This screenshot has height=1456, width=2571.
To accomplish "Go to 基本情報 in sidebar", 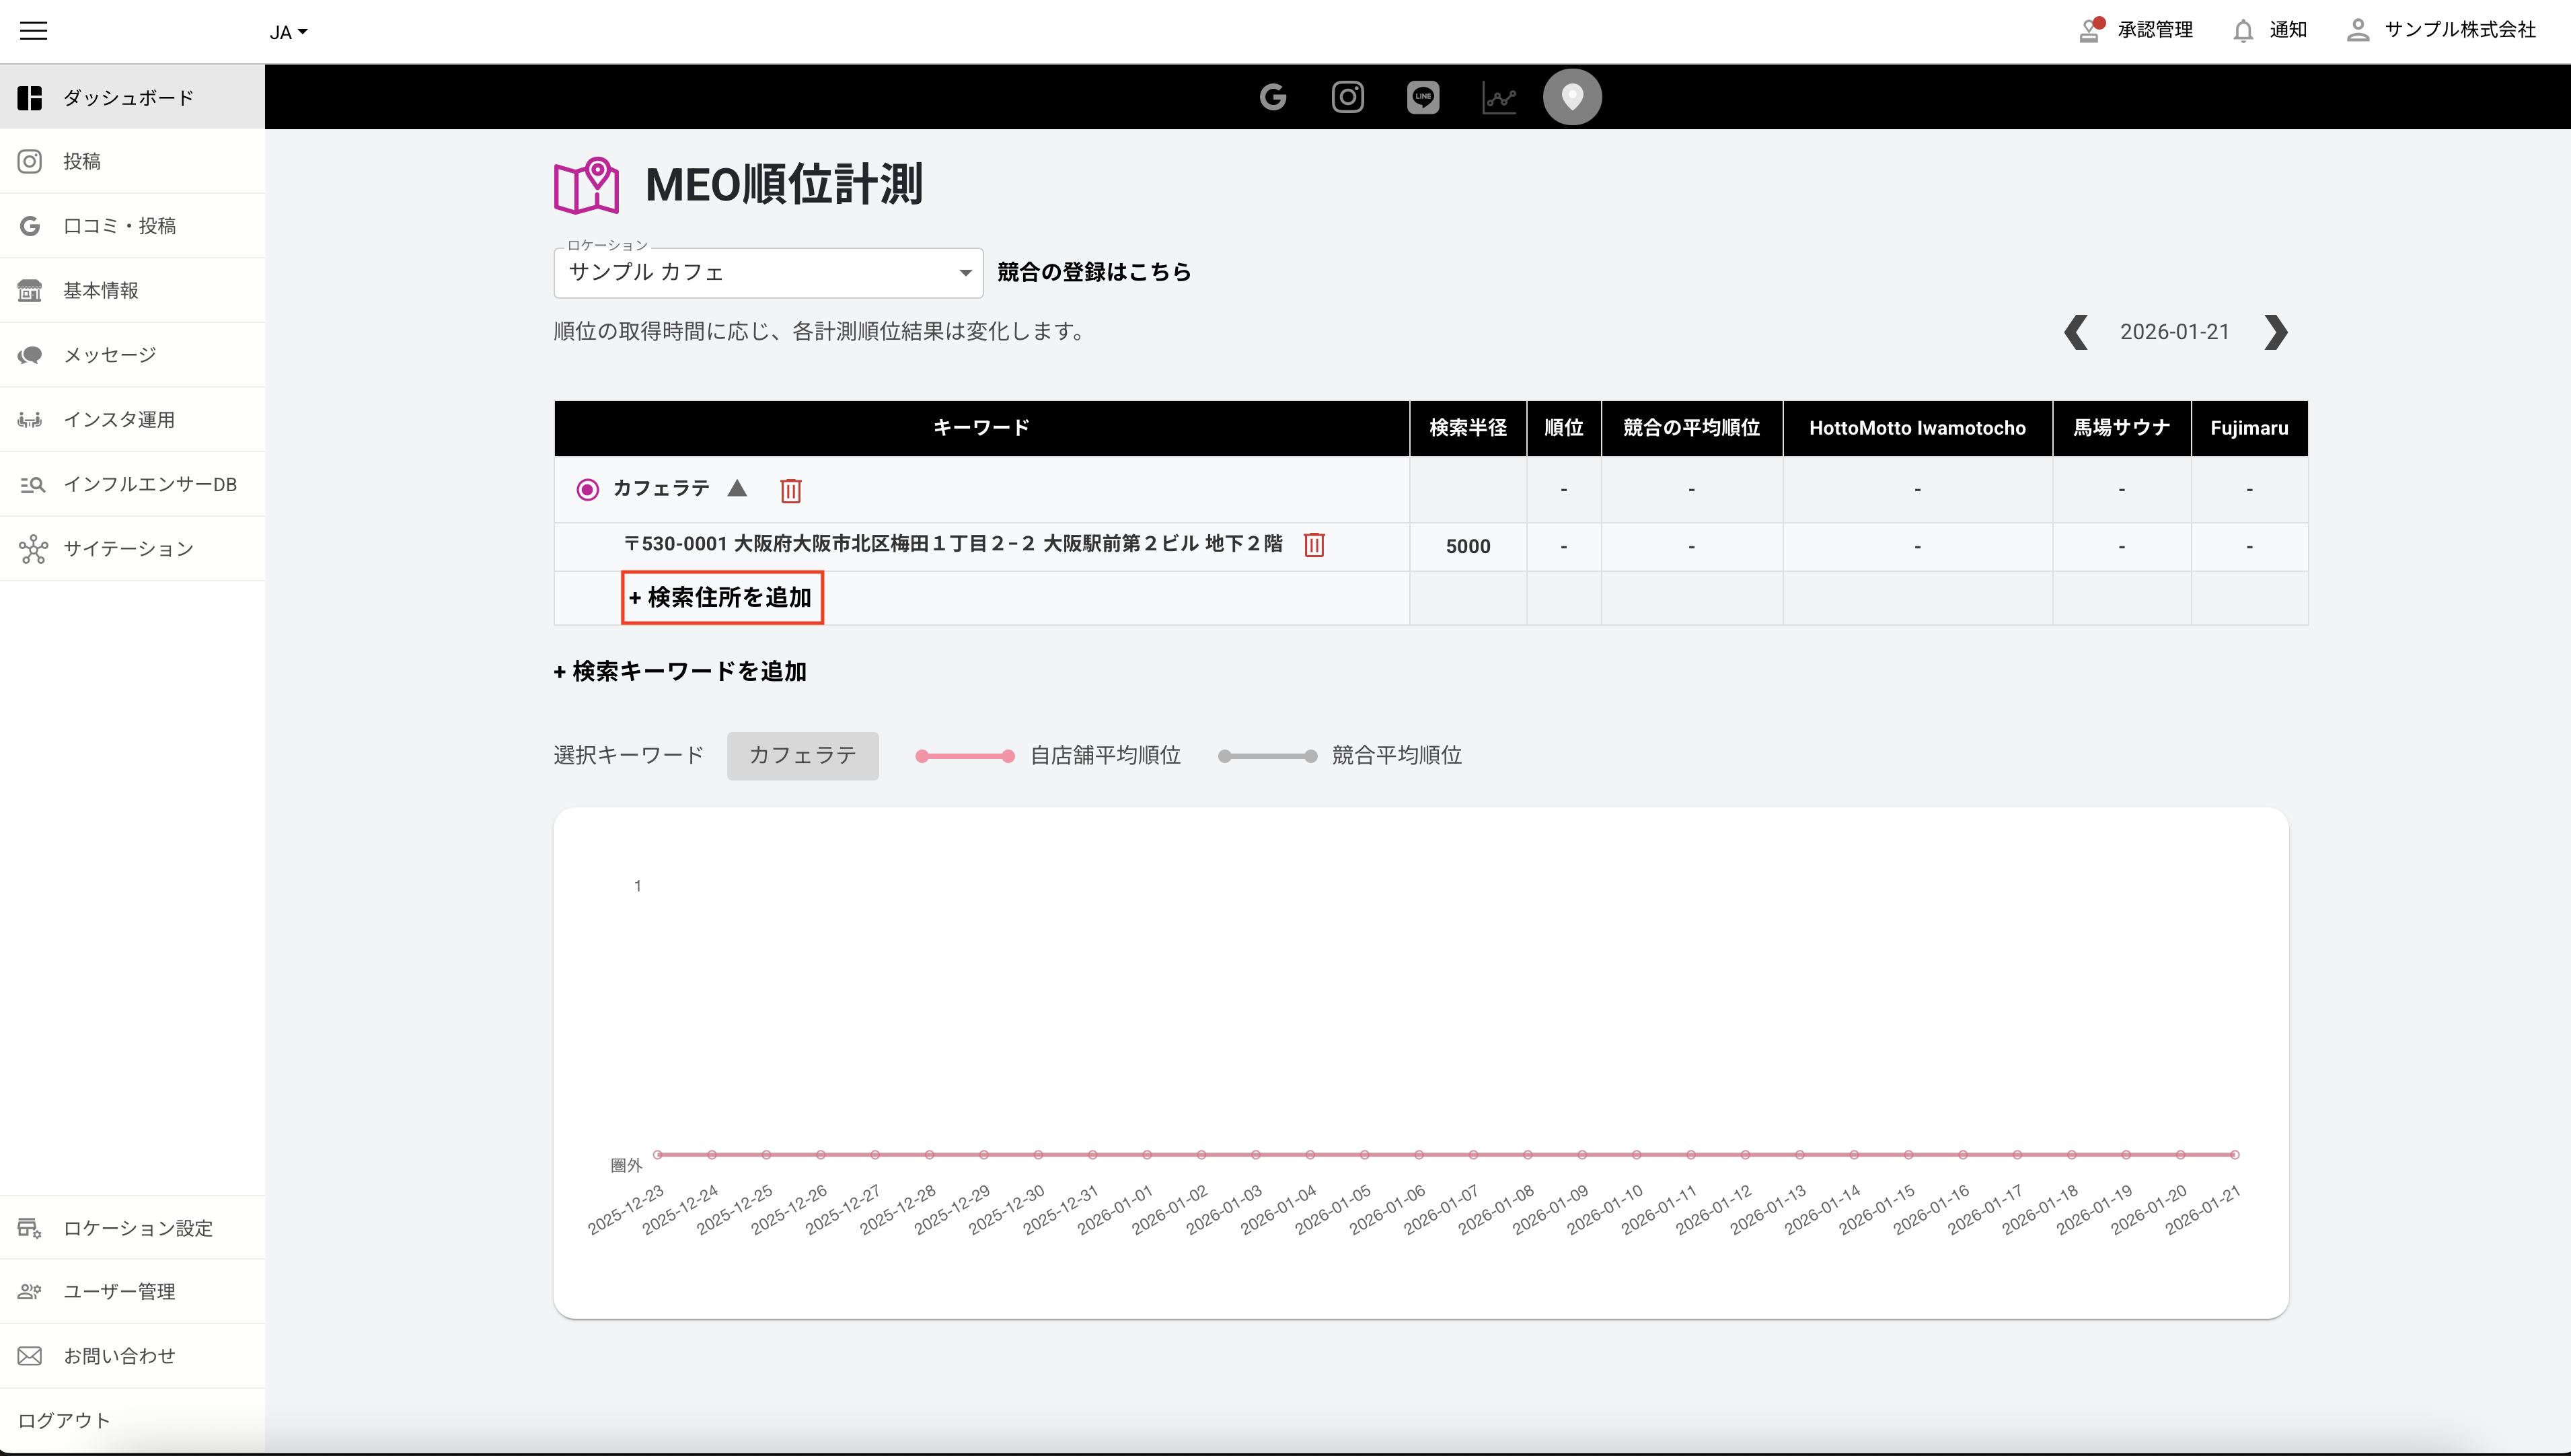I will [132, 290].
